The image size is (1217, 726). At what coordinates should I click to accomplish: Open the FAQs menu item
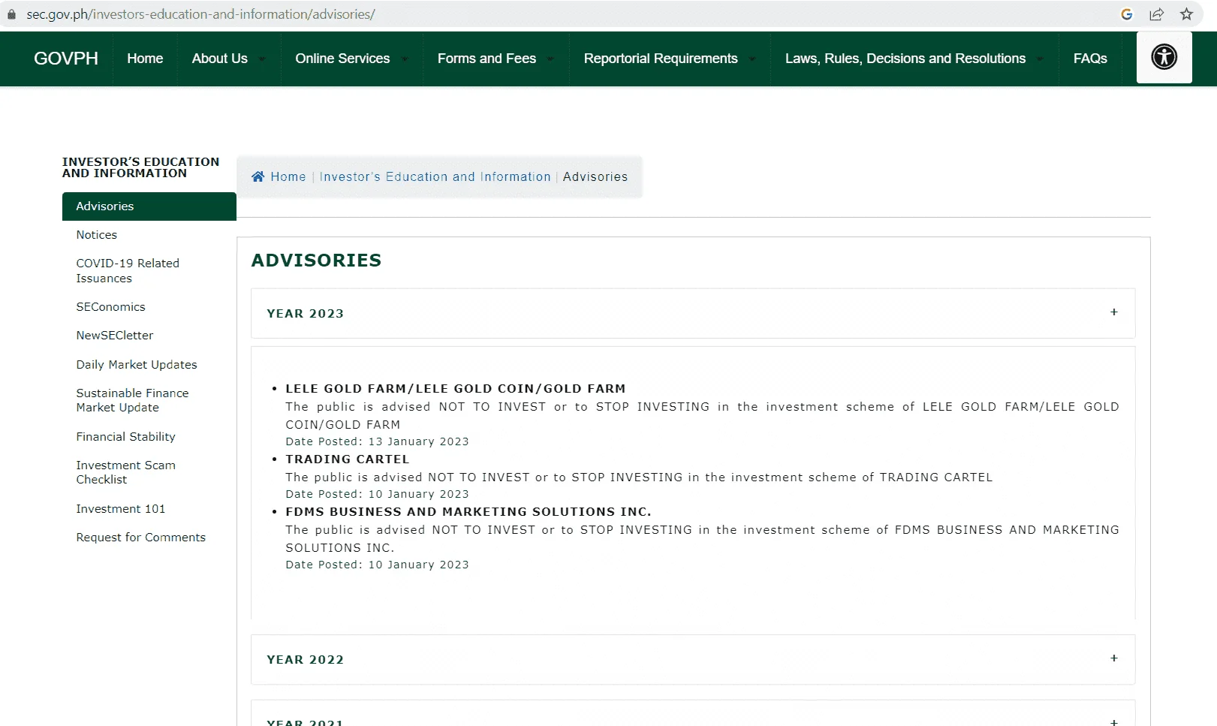pos(1090,59)
